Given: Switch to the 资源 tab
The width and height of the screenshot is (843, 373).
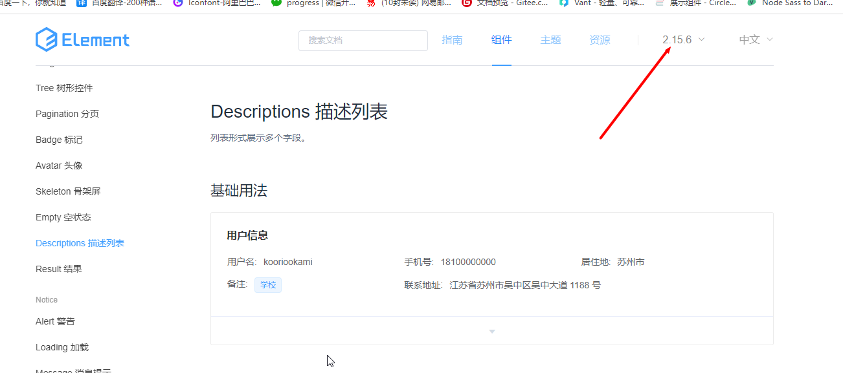Looking at the screenshot, I should (599, 39).
